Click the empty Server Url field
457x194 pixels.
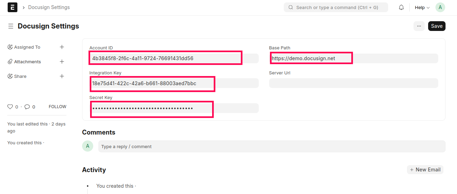pyautogui.click(x=354, y=83)
